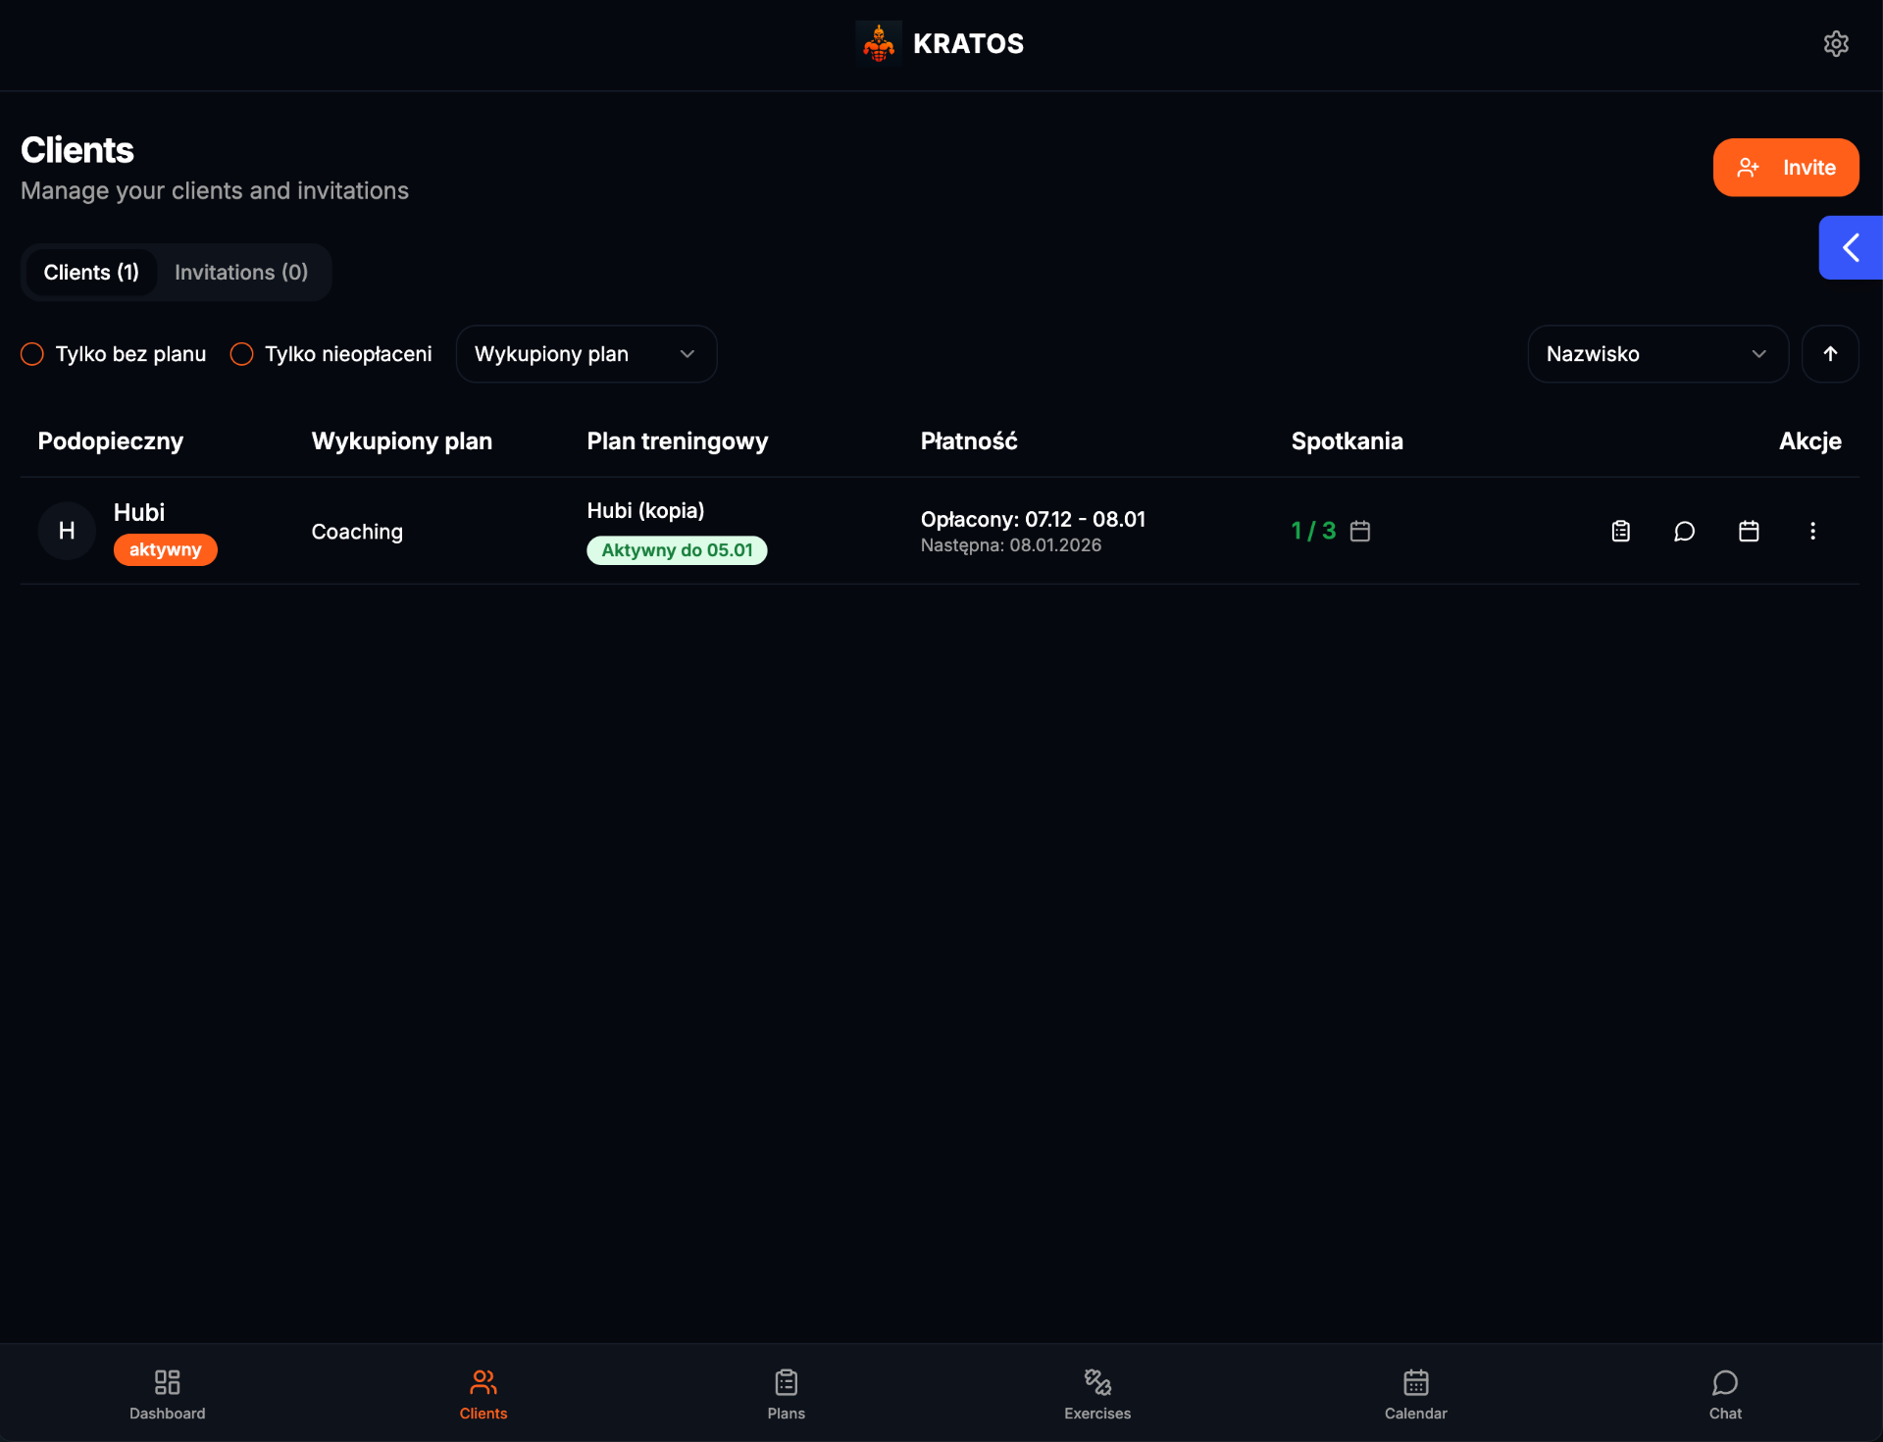Switch to the Invitations (0) tab
Viewport: 1883px width, 1442px height.
coord(241,272)
